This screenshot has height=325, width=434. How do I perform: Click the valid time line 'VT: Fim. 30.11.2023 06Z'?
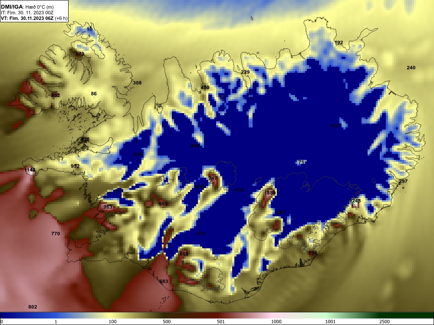27,18
